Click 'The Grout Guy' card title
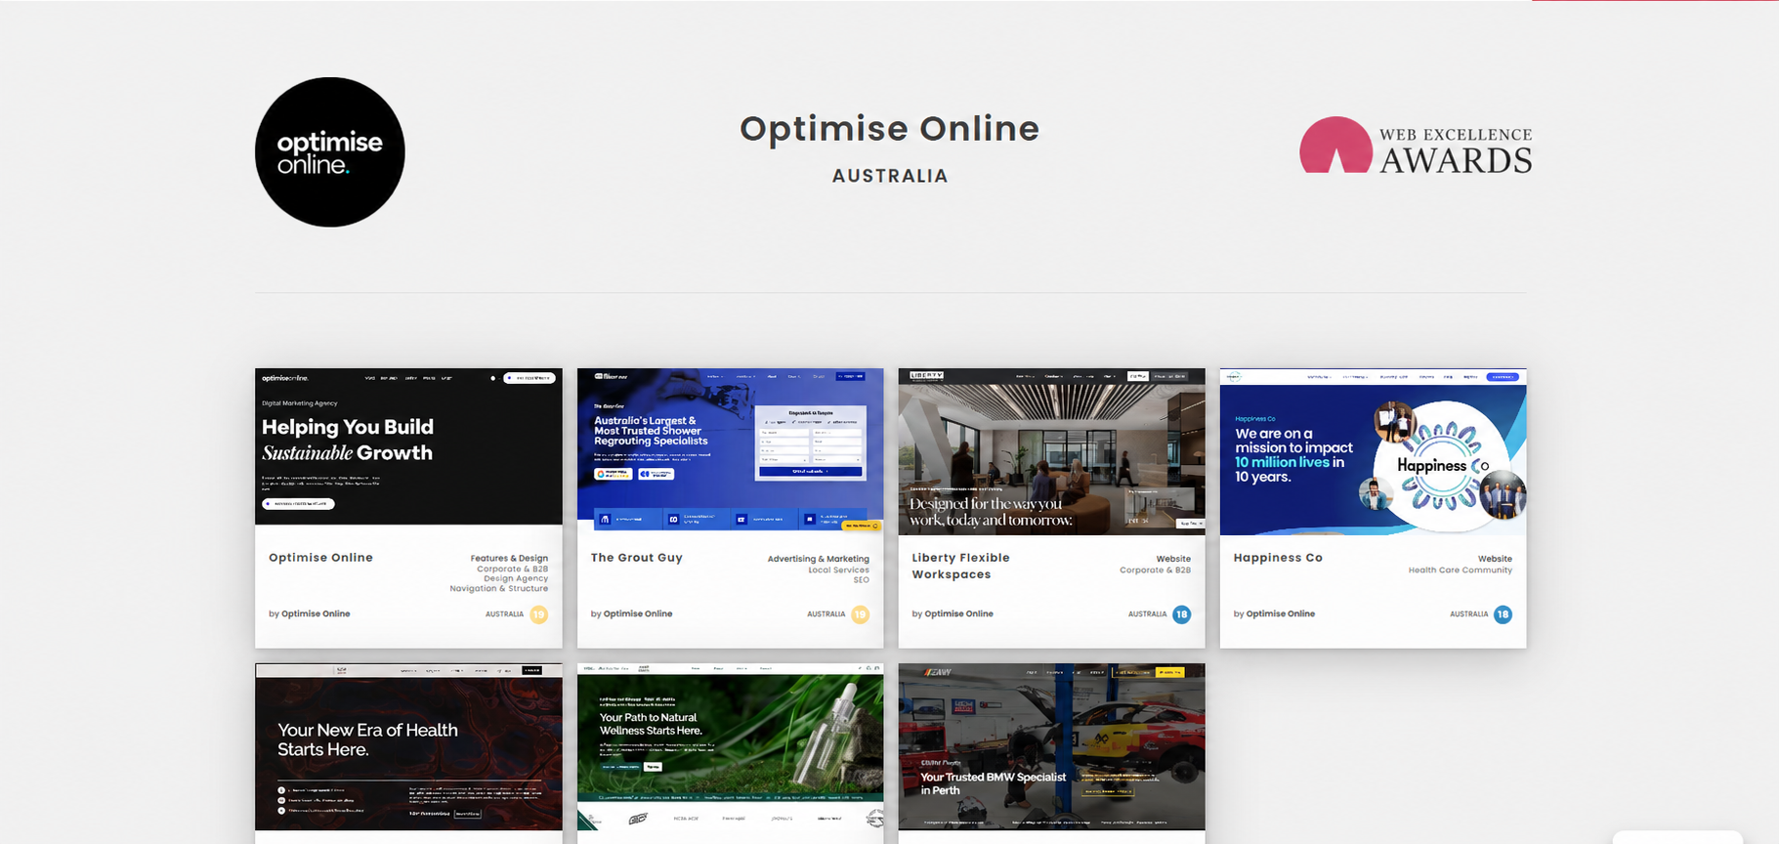 click(636, 558)
